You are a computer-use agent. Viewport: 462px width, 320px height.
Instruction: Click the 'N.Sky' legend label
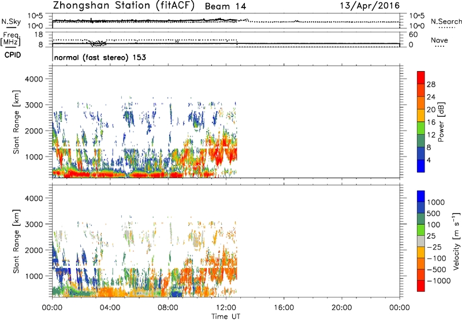(x=11, y=21)
